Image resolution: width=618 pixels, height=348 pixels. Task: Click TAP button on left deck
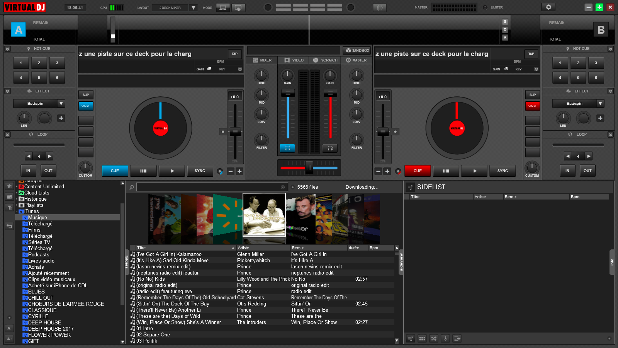[234, 54]
